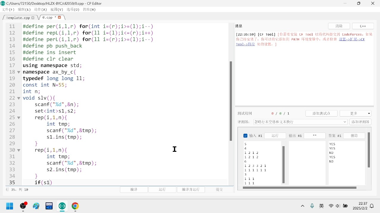This screenshot has width=380, height=213.
Task: Open Google Chrome from the taskbar
Action: (75, 206)
